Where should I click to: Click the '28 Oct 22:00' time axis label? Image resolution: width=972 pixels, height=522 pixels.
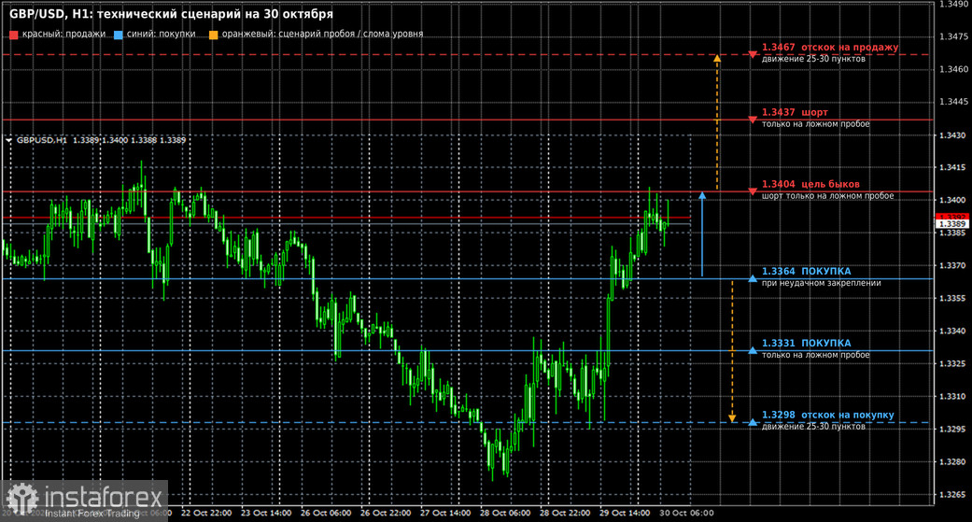[565, 514]
